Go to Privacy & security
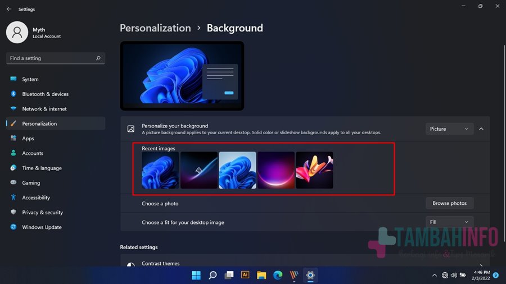Viewport: 506px width, 284px height. tap(56, 213)
